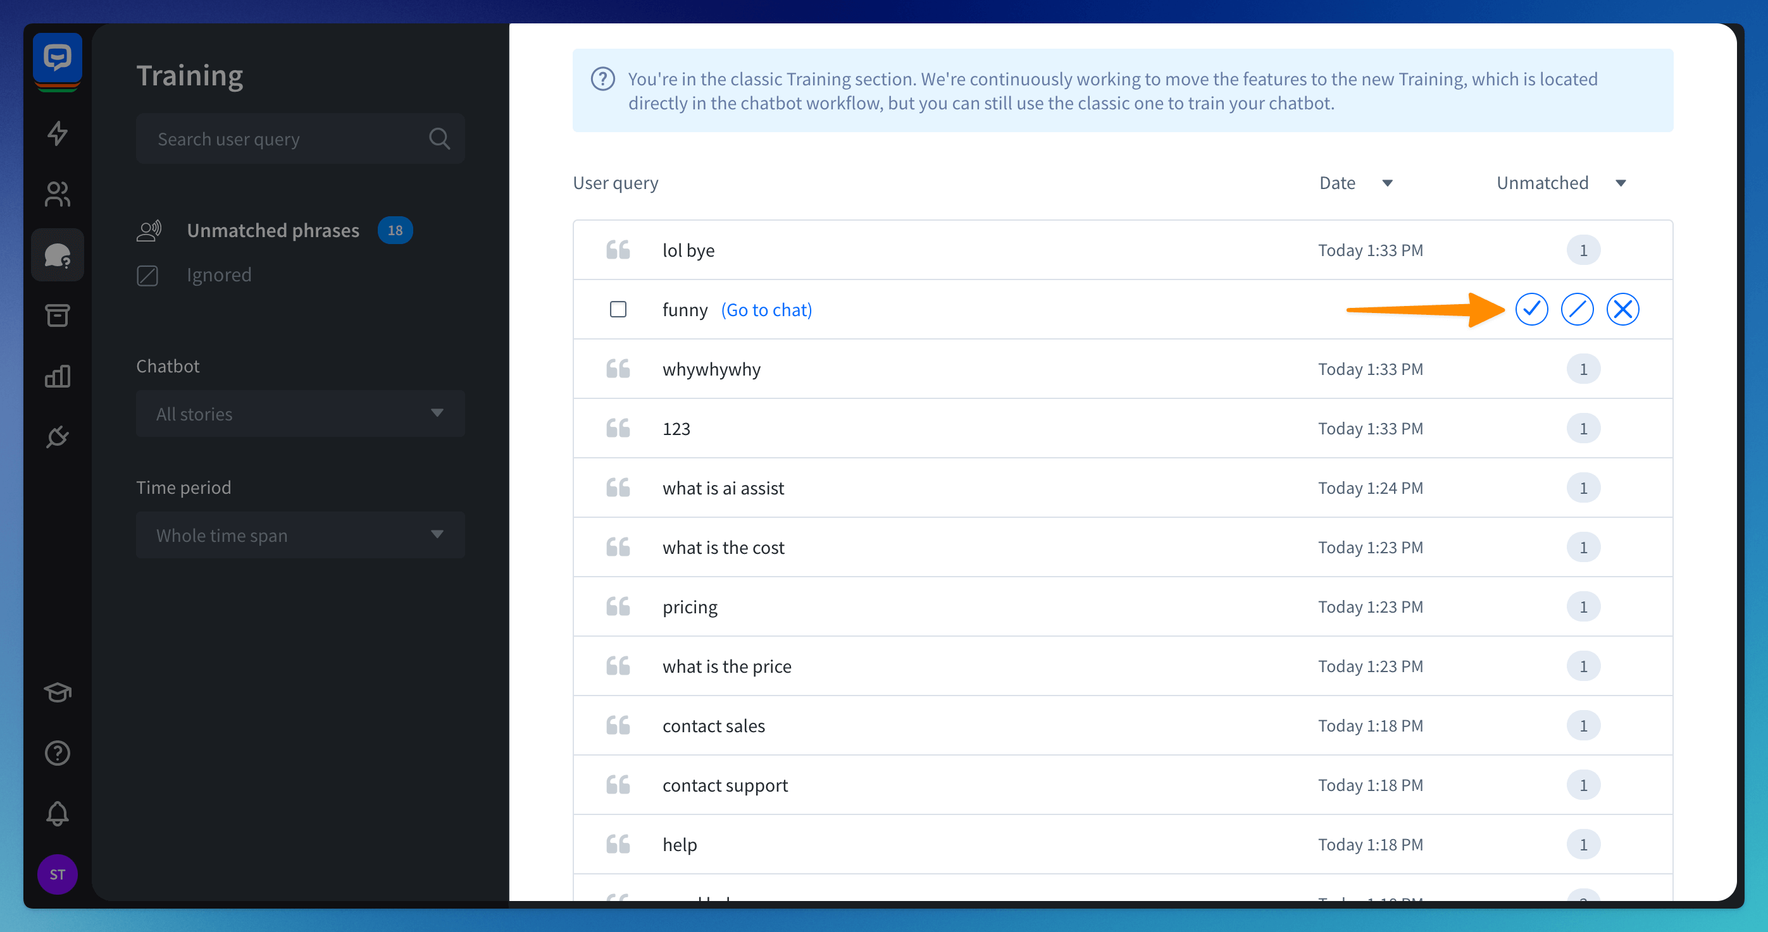
Task: Expand the All stories chatbot dropdown
Action: point(300,414)
